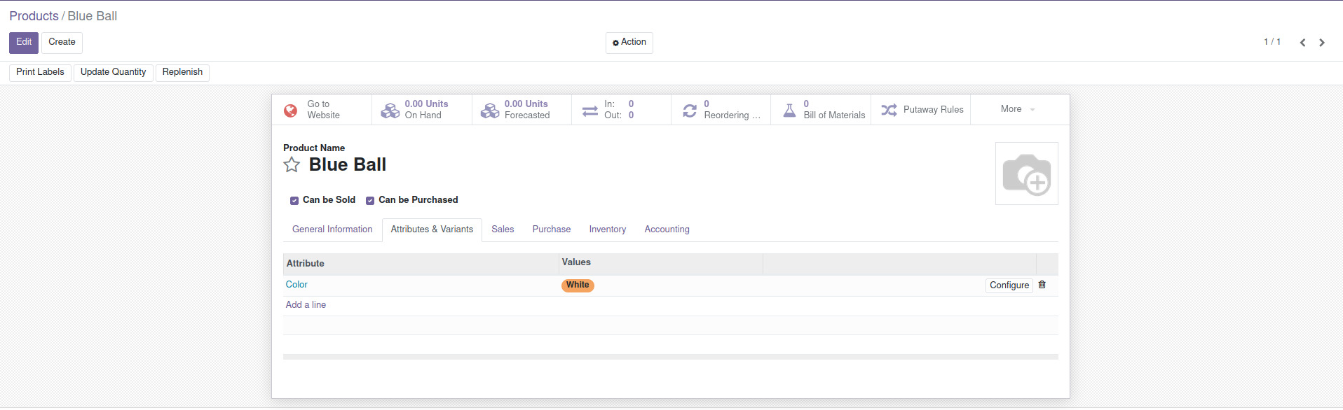Go to the previous record arrow

(1302, 43)
